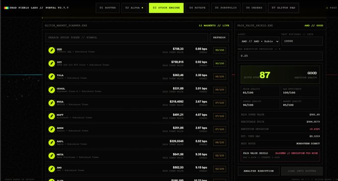
Task: Switch to the 01 Router tab
Action: [107, 8]
